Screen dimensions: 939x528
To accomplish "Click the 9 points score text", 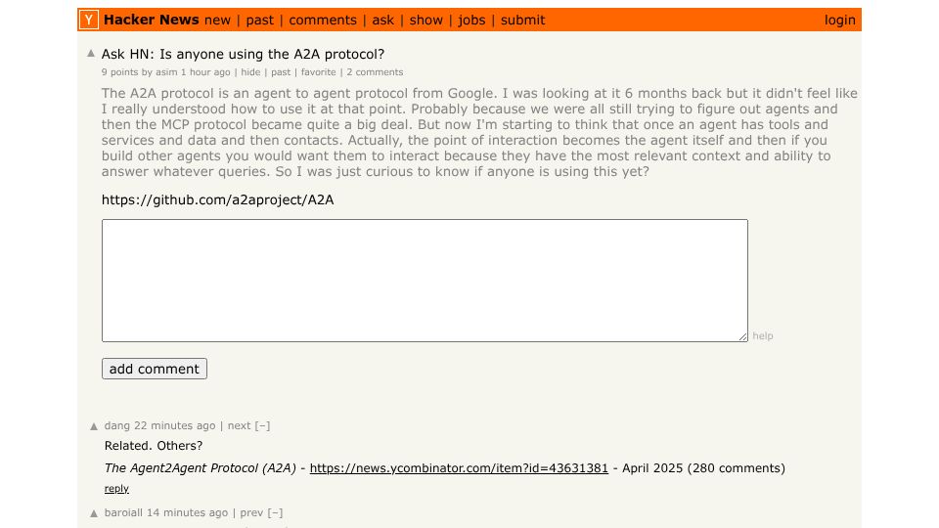I will coord(119,71).
